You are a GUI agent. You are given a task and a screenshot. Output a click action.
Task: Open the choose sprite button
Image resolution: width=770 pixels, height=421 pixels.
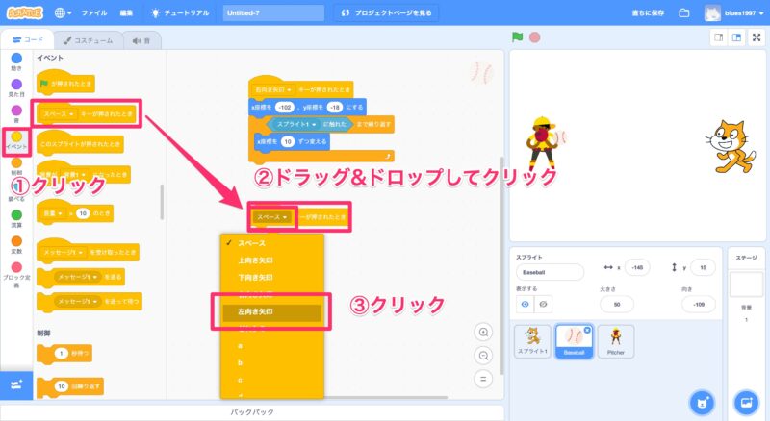click(x=703, y=401)
